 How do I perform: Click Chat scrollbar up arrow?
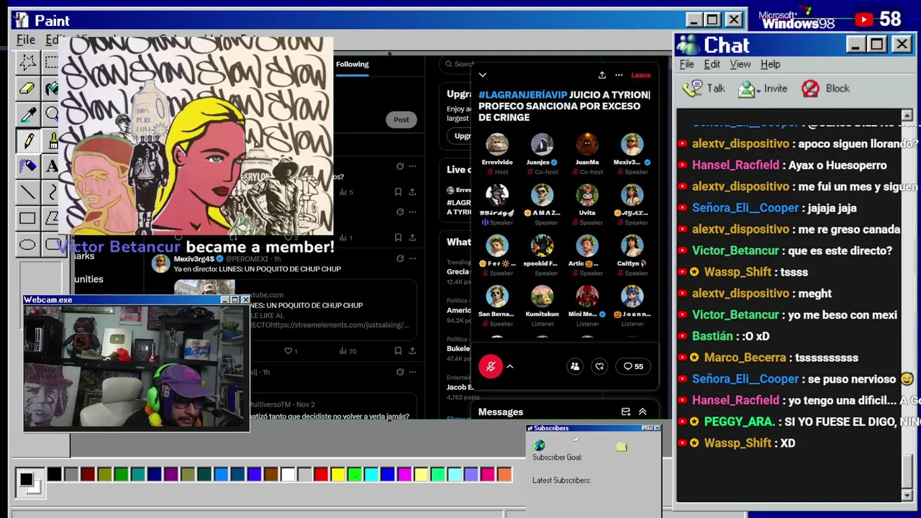pyautogui.click(x=907, y=115)
